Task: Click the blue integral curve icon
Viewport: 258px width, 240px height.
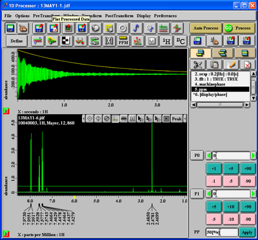Action: [x=137, y=28]
